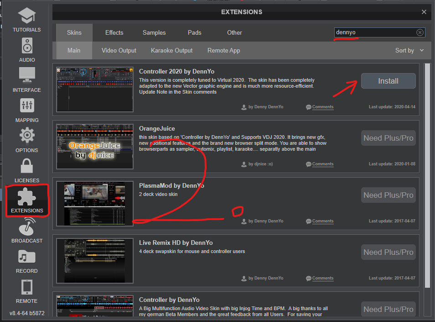Click the Live Remix HD by DennYo title
This screenshot has width=435, height=322.
(x=176, y=243)
